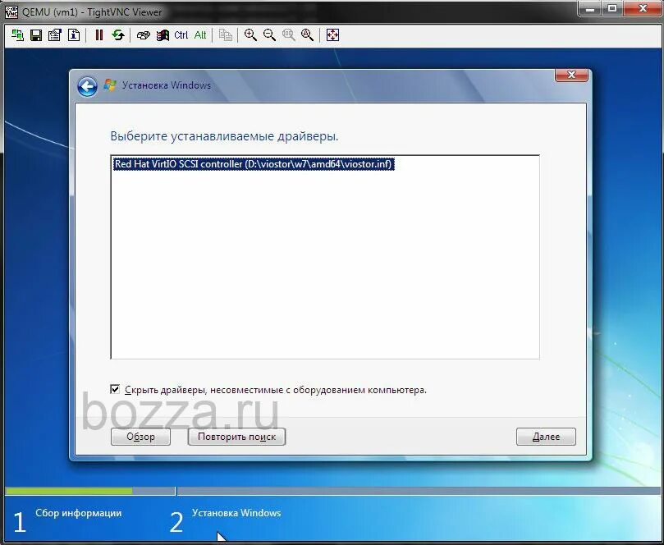This screenshot has width=664, height=545.
Task: Zoom out using the magnifier minus icon
Action: 269,34
